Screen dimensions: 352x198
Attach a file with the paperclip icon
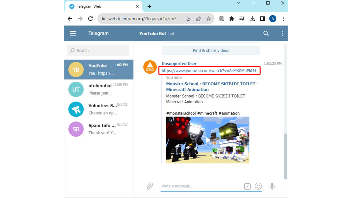click(150, 186)
